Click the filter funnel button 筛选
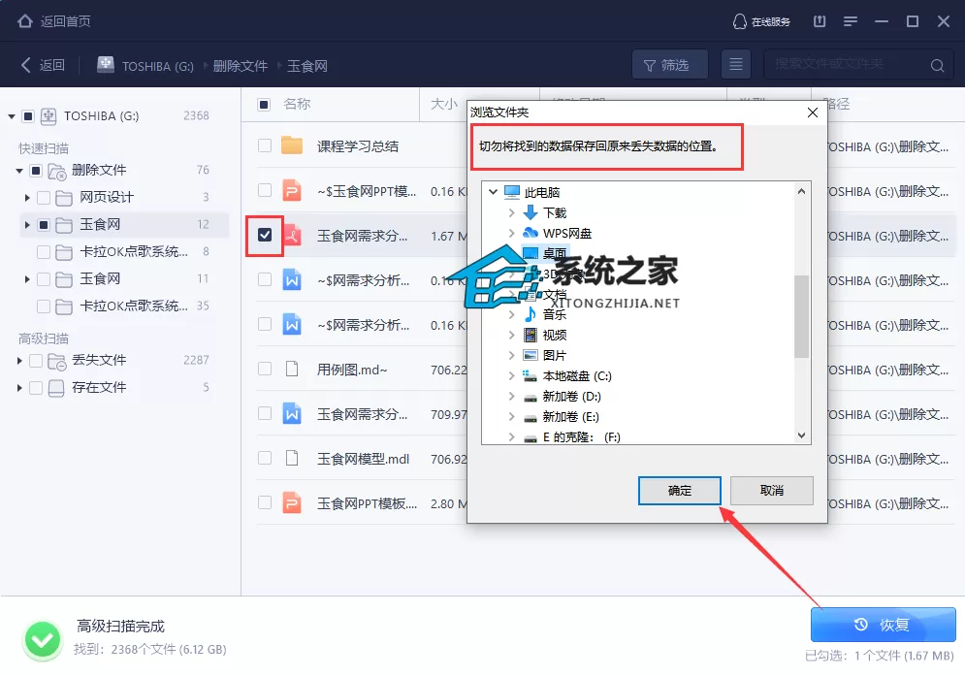 669,65
